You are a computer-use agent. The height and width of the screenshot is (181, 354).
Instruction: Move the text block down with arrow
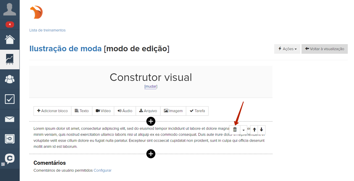[261, 129]
